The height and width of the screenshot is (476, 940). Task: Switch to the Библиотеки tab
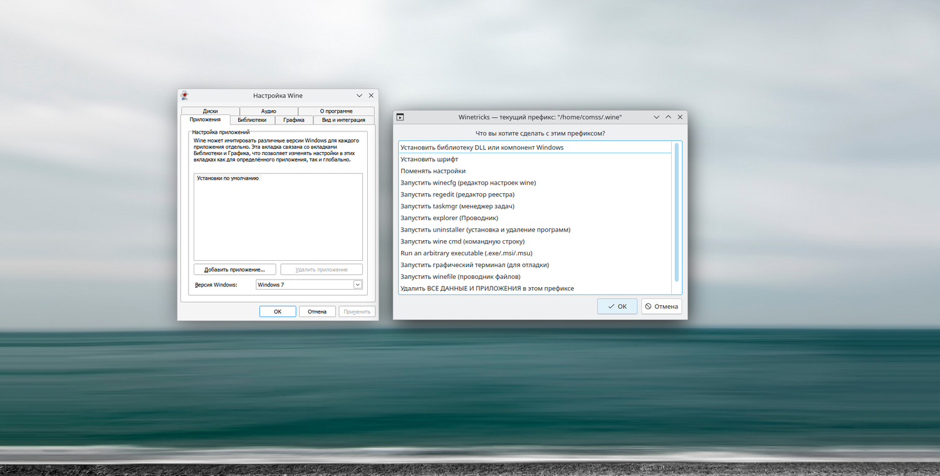coord(252,120)
